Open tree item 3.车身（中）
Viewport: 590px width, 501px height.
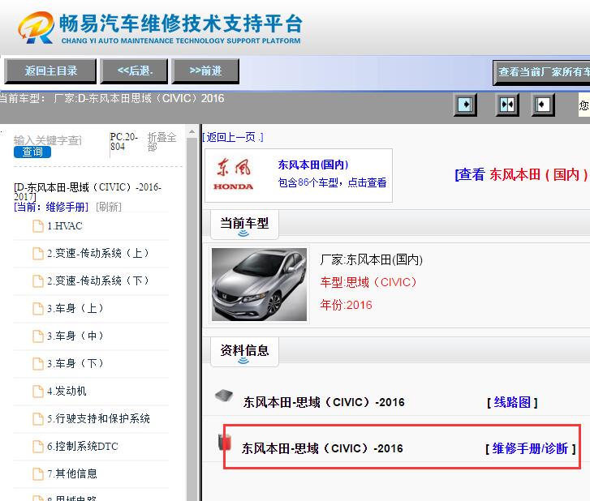click(x=75, y=336)
